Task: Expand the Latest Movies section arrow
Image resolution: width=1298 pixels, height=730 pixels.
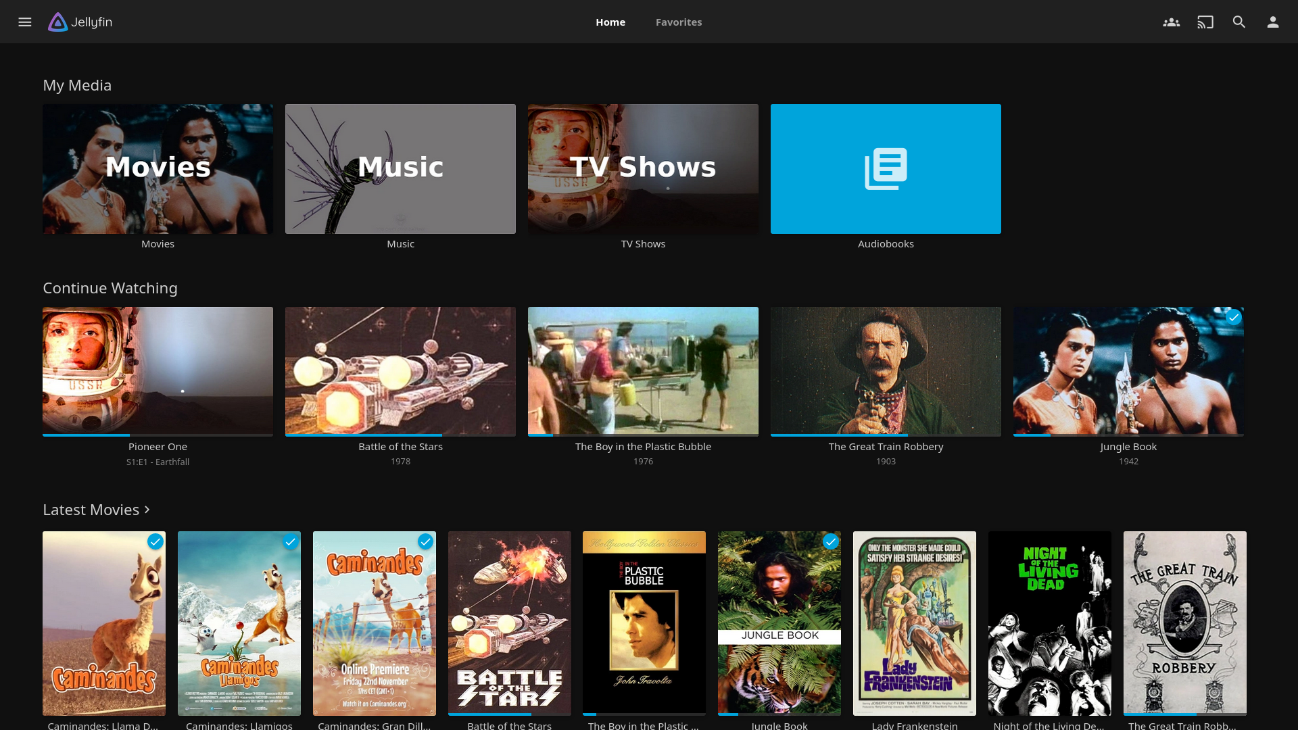Action: (x=146, y=510)
